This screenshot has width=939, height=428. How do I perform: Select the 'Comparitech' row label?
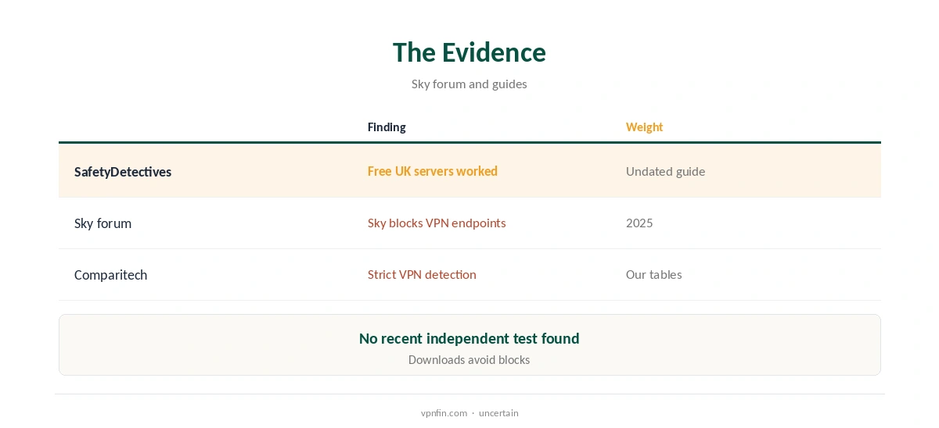tap(110, 275)
